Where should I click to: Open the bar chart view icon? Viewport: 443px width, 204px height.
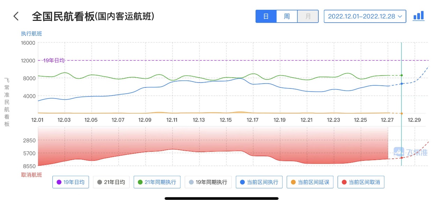tap(418, 16)
